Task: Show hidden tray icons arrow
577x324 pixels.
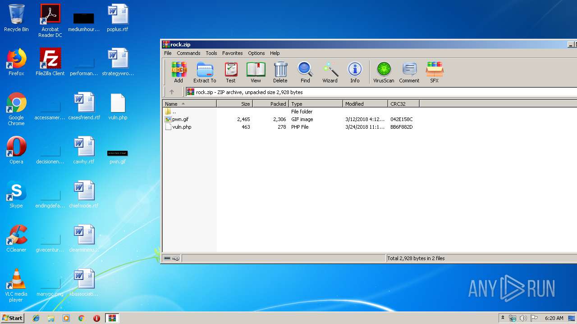Action: (503, 318)
